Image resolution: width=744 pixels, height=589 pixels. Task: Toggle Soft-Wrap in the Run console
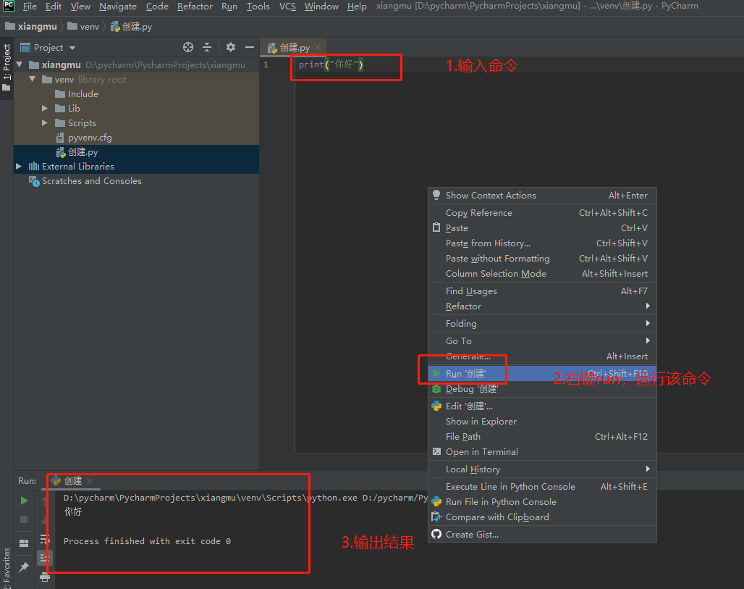tap(45, 539)
